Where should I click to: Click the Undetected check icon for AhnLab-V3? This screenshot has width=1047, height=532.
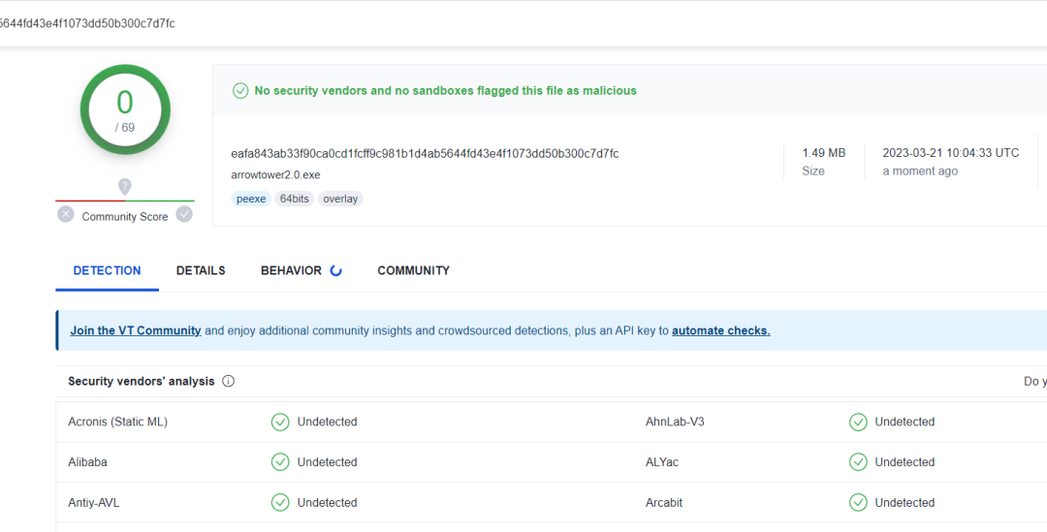[x=858, y=422]
